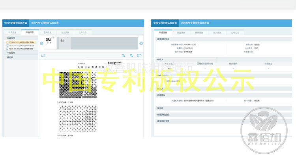Click the lower dotted design image

pyautogui.click(x=79, y=118)
